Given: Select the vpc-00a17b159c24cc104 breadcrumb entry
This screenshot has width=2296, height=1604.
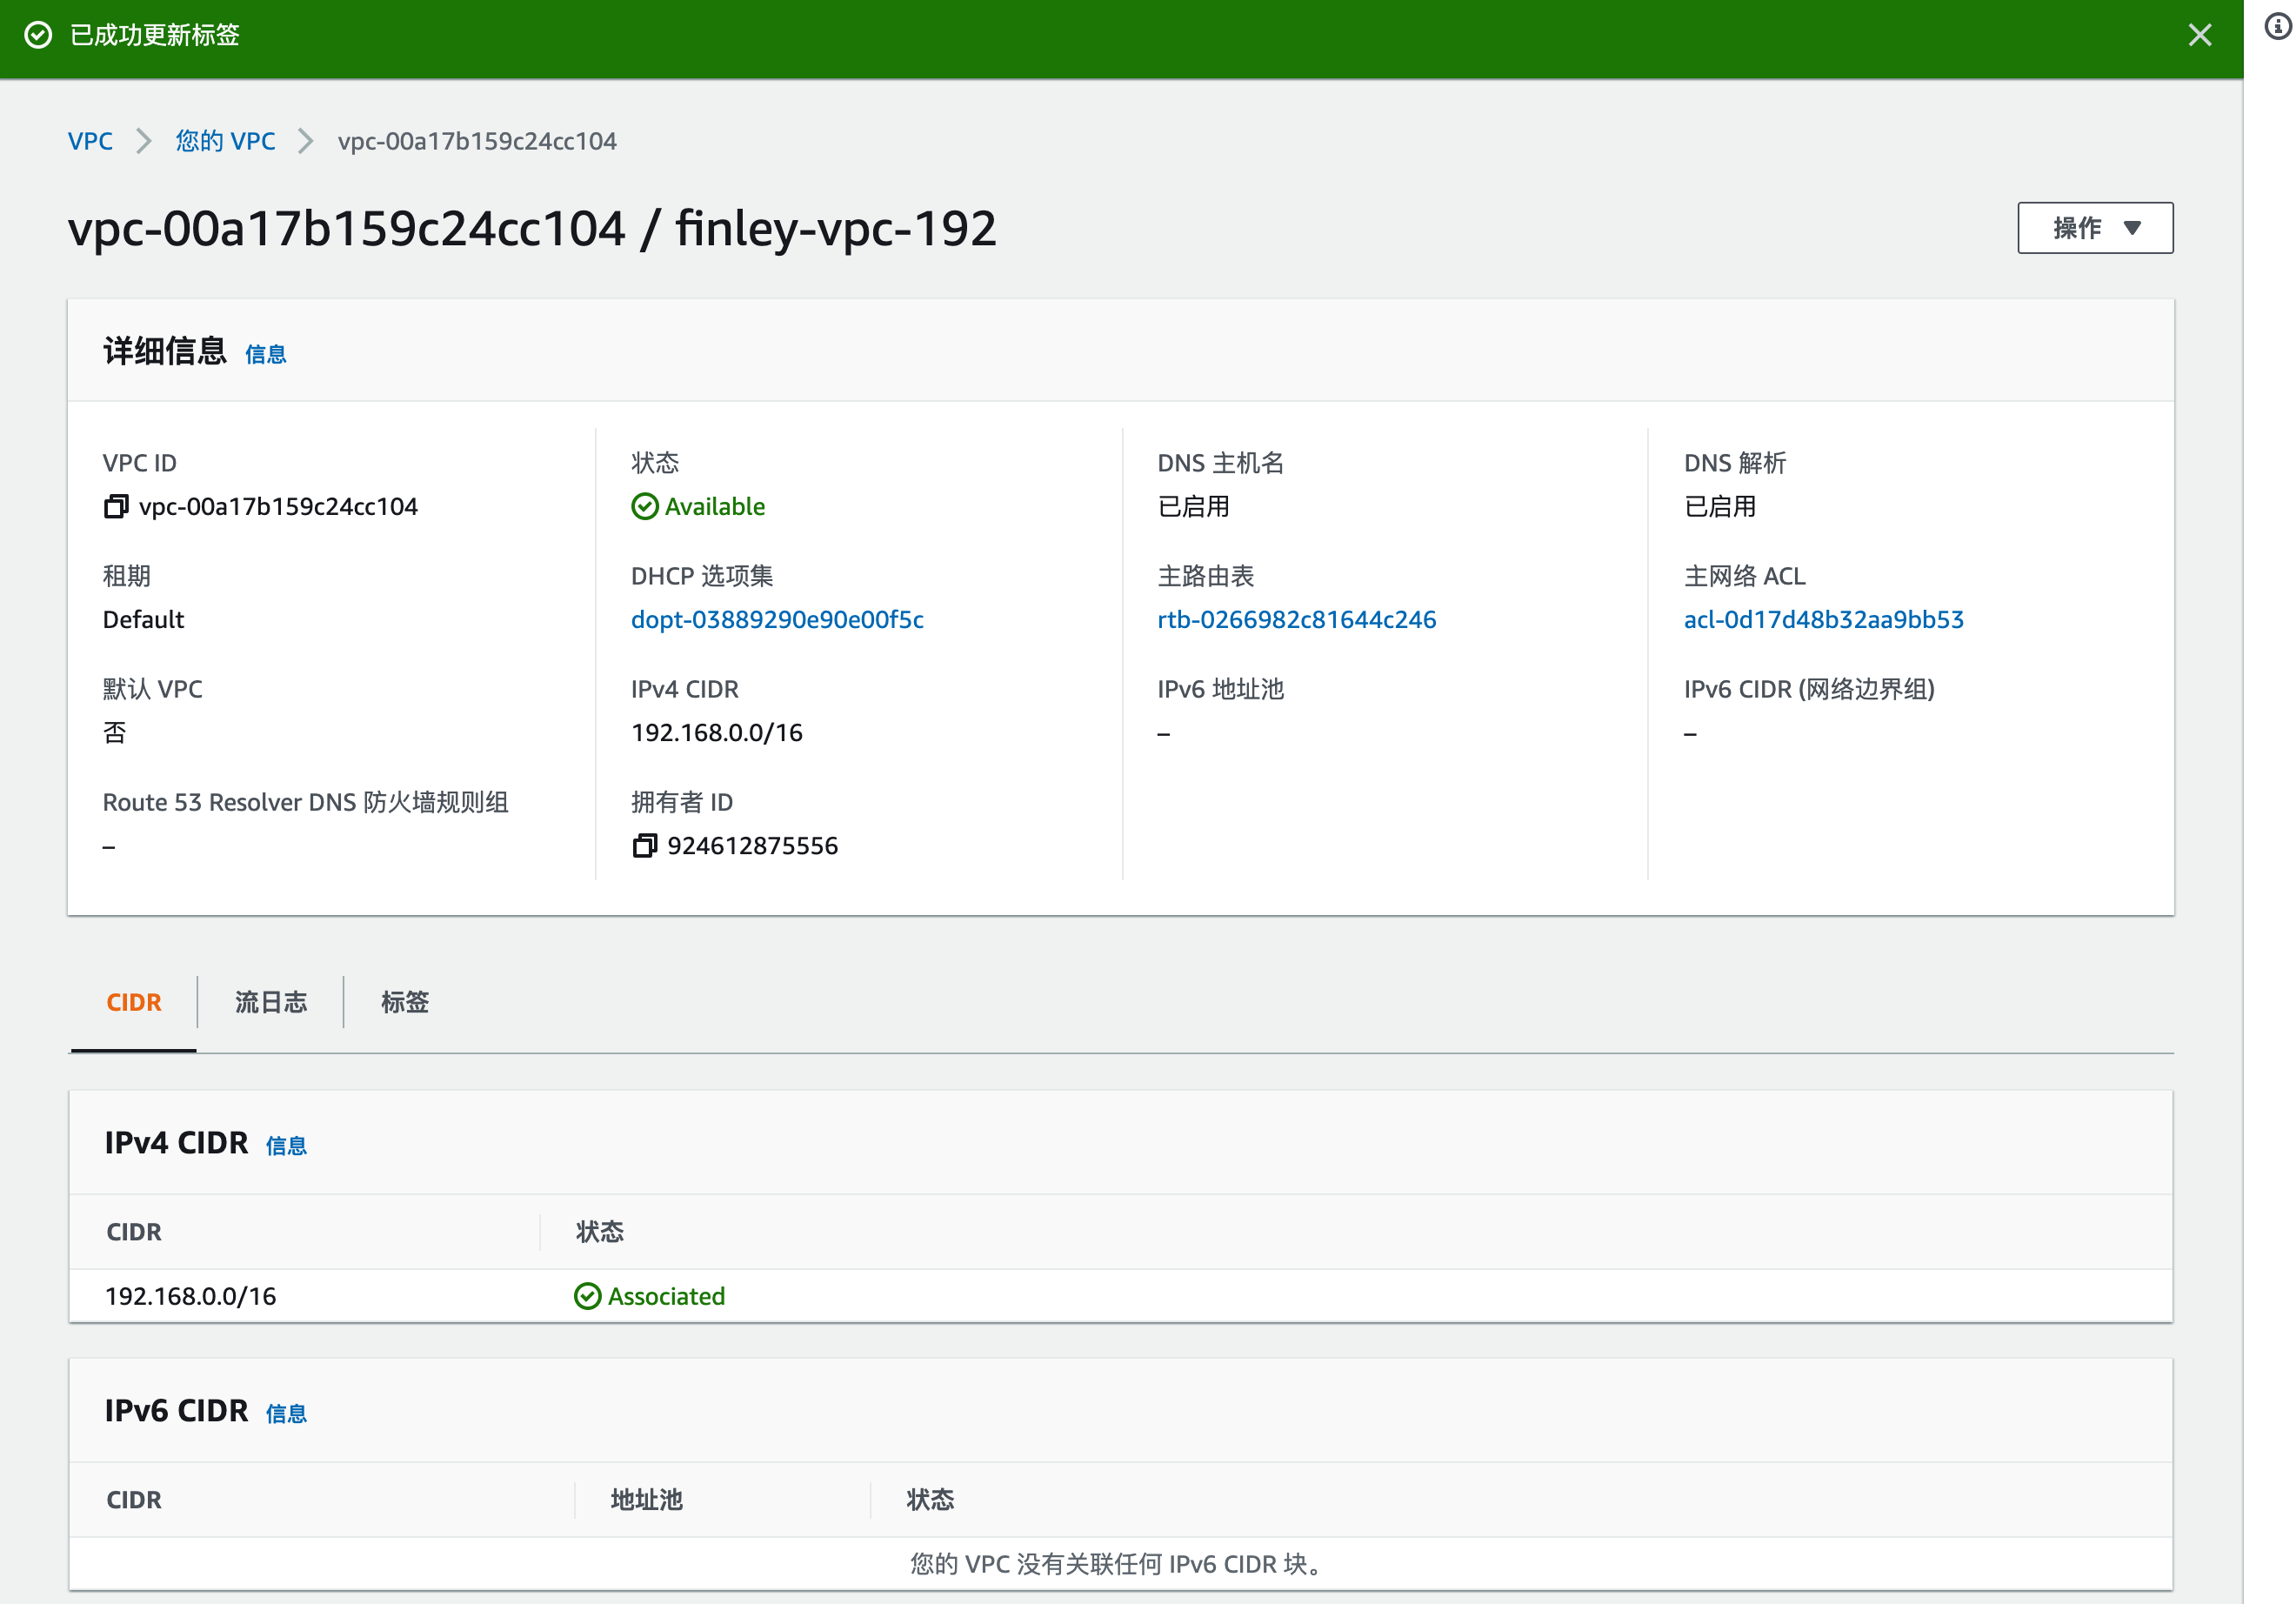Looking at the screenshot, I should tap(477, 141).
